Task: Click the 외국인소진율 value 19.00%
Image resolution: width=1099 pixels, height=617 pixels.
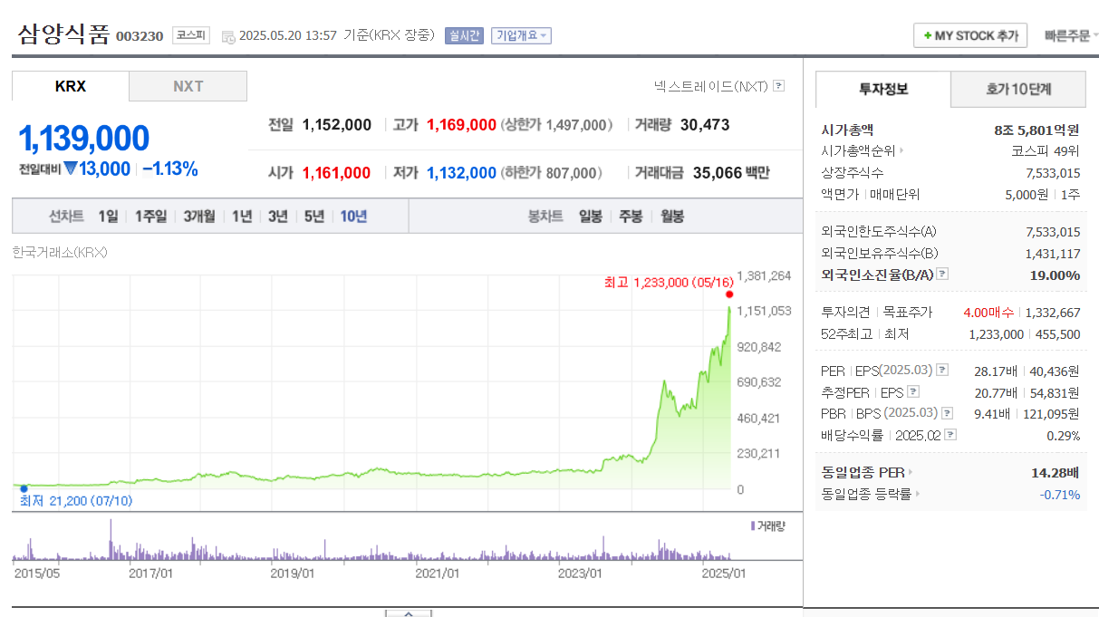Action: pyautogui.click(x=1055, y=275)
